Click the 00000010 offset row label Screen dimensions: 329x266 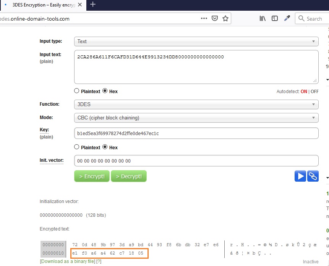tap(53, 253)
